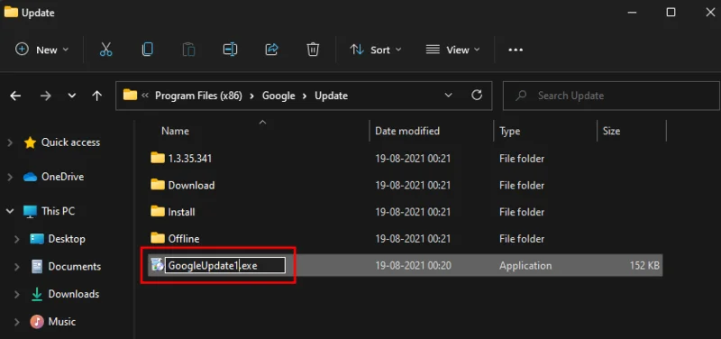This screenshot has height=339, width=721.
Task: Click the folder icon in address bar
Action: click(130, 96)
